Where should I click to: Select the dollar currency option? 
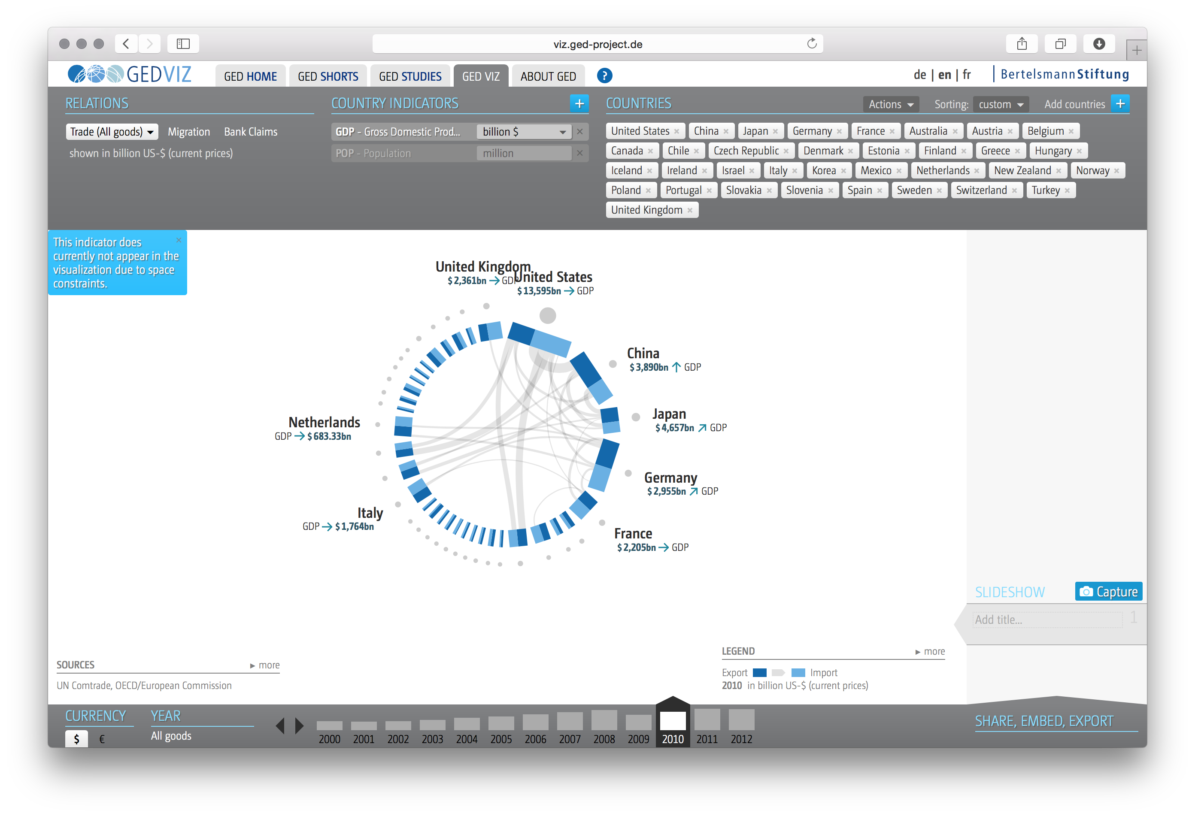coord(76,739)
